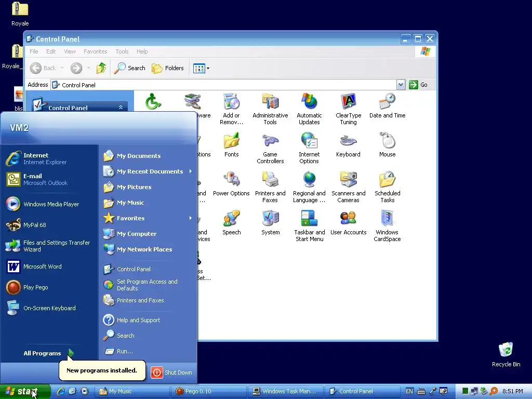Open Add or Remove Programs icon
The image size is (532, 399).
click(x=231, y=109)
